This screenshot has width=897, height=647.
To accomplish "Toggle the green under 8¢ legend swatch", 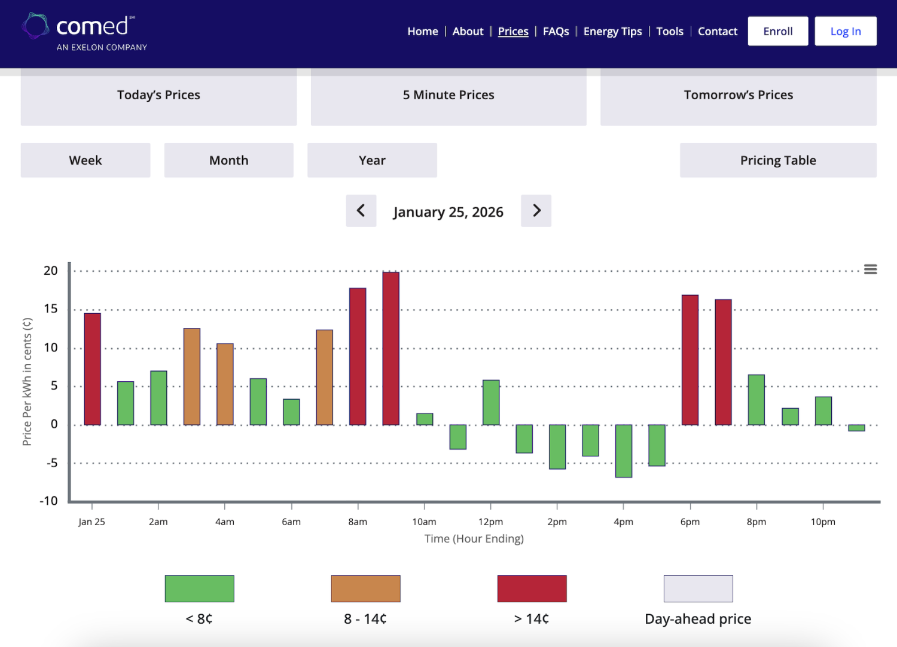I will coord(200,588).
